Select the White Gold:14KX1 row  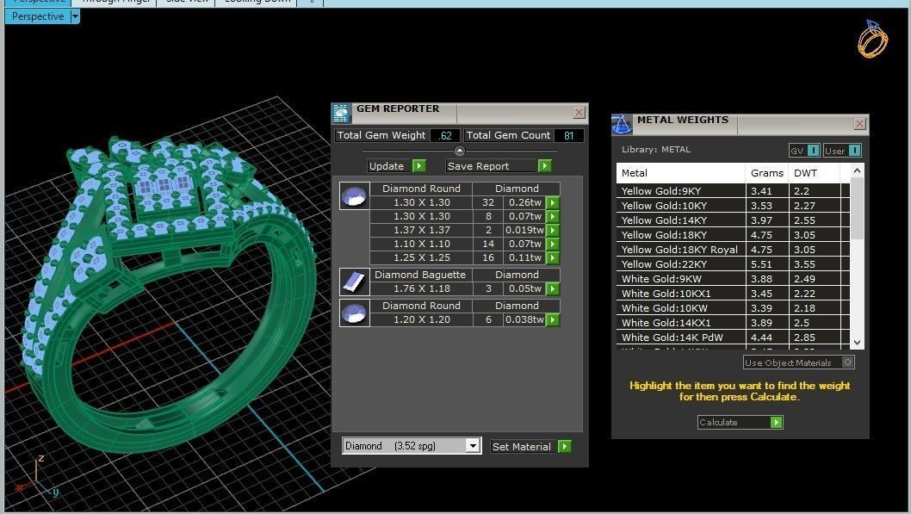point(734,322)
